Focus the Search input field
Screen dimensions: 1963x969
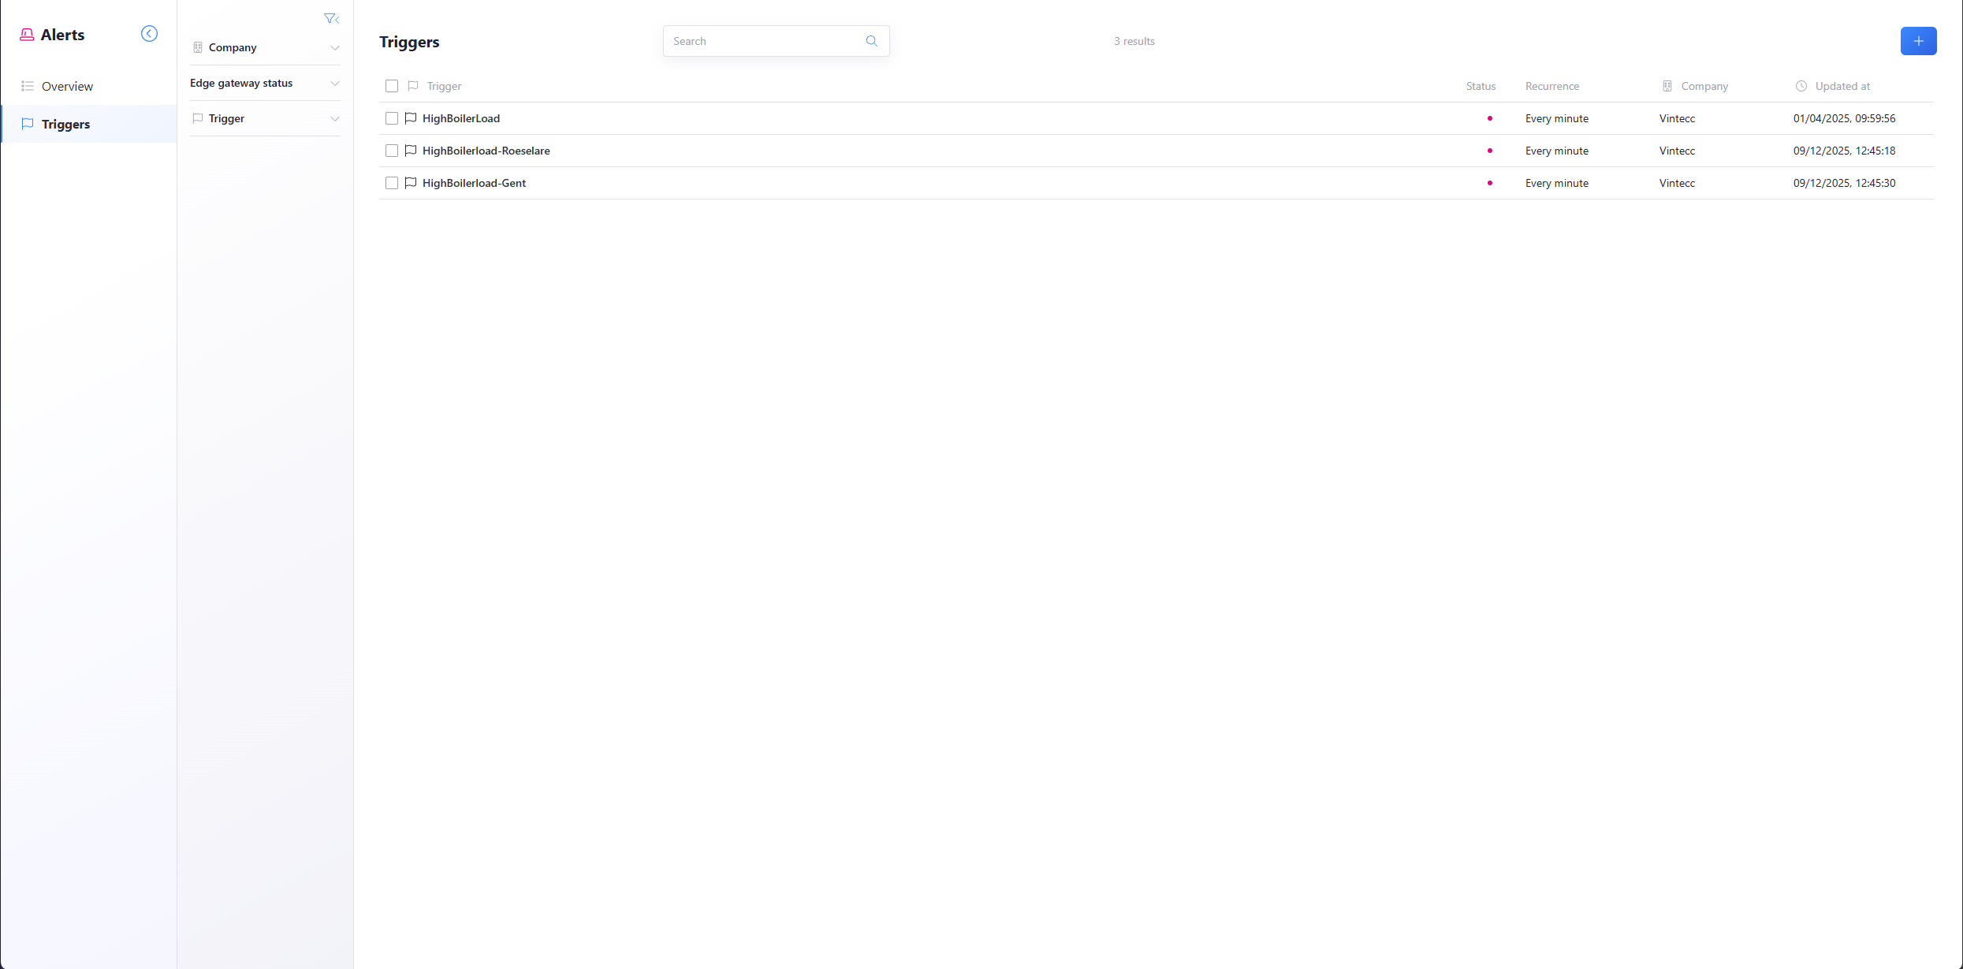(x=776, y=41)
